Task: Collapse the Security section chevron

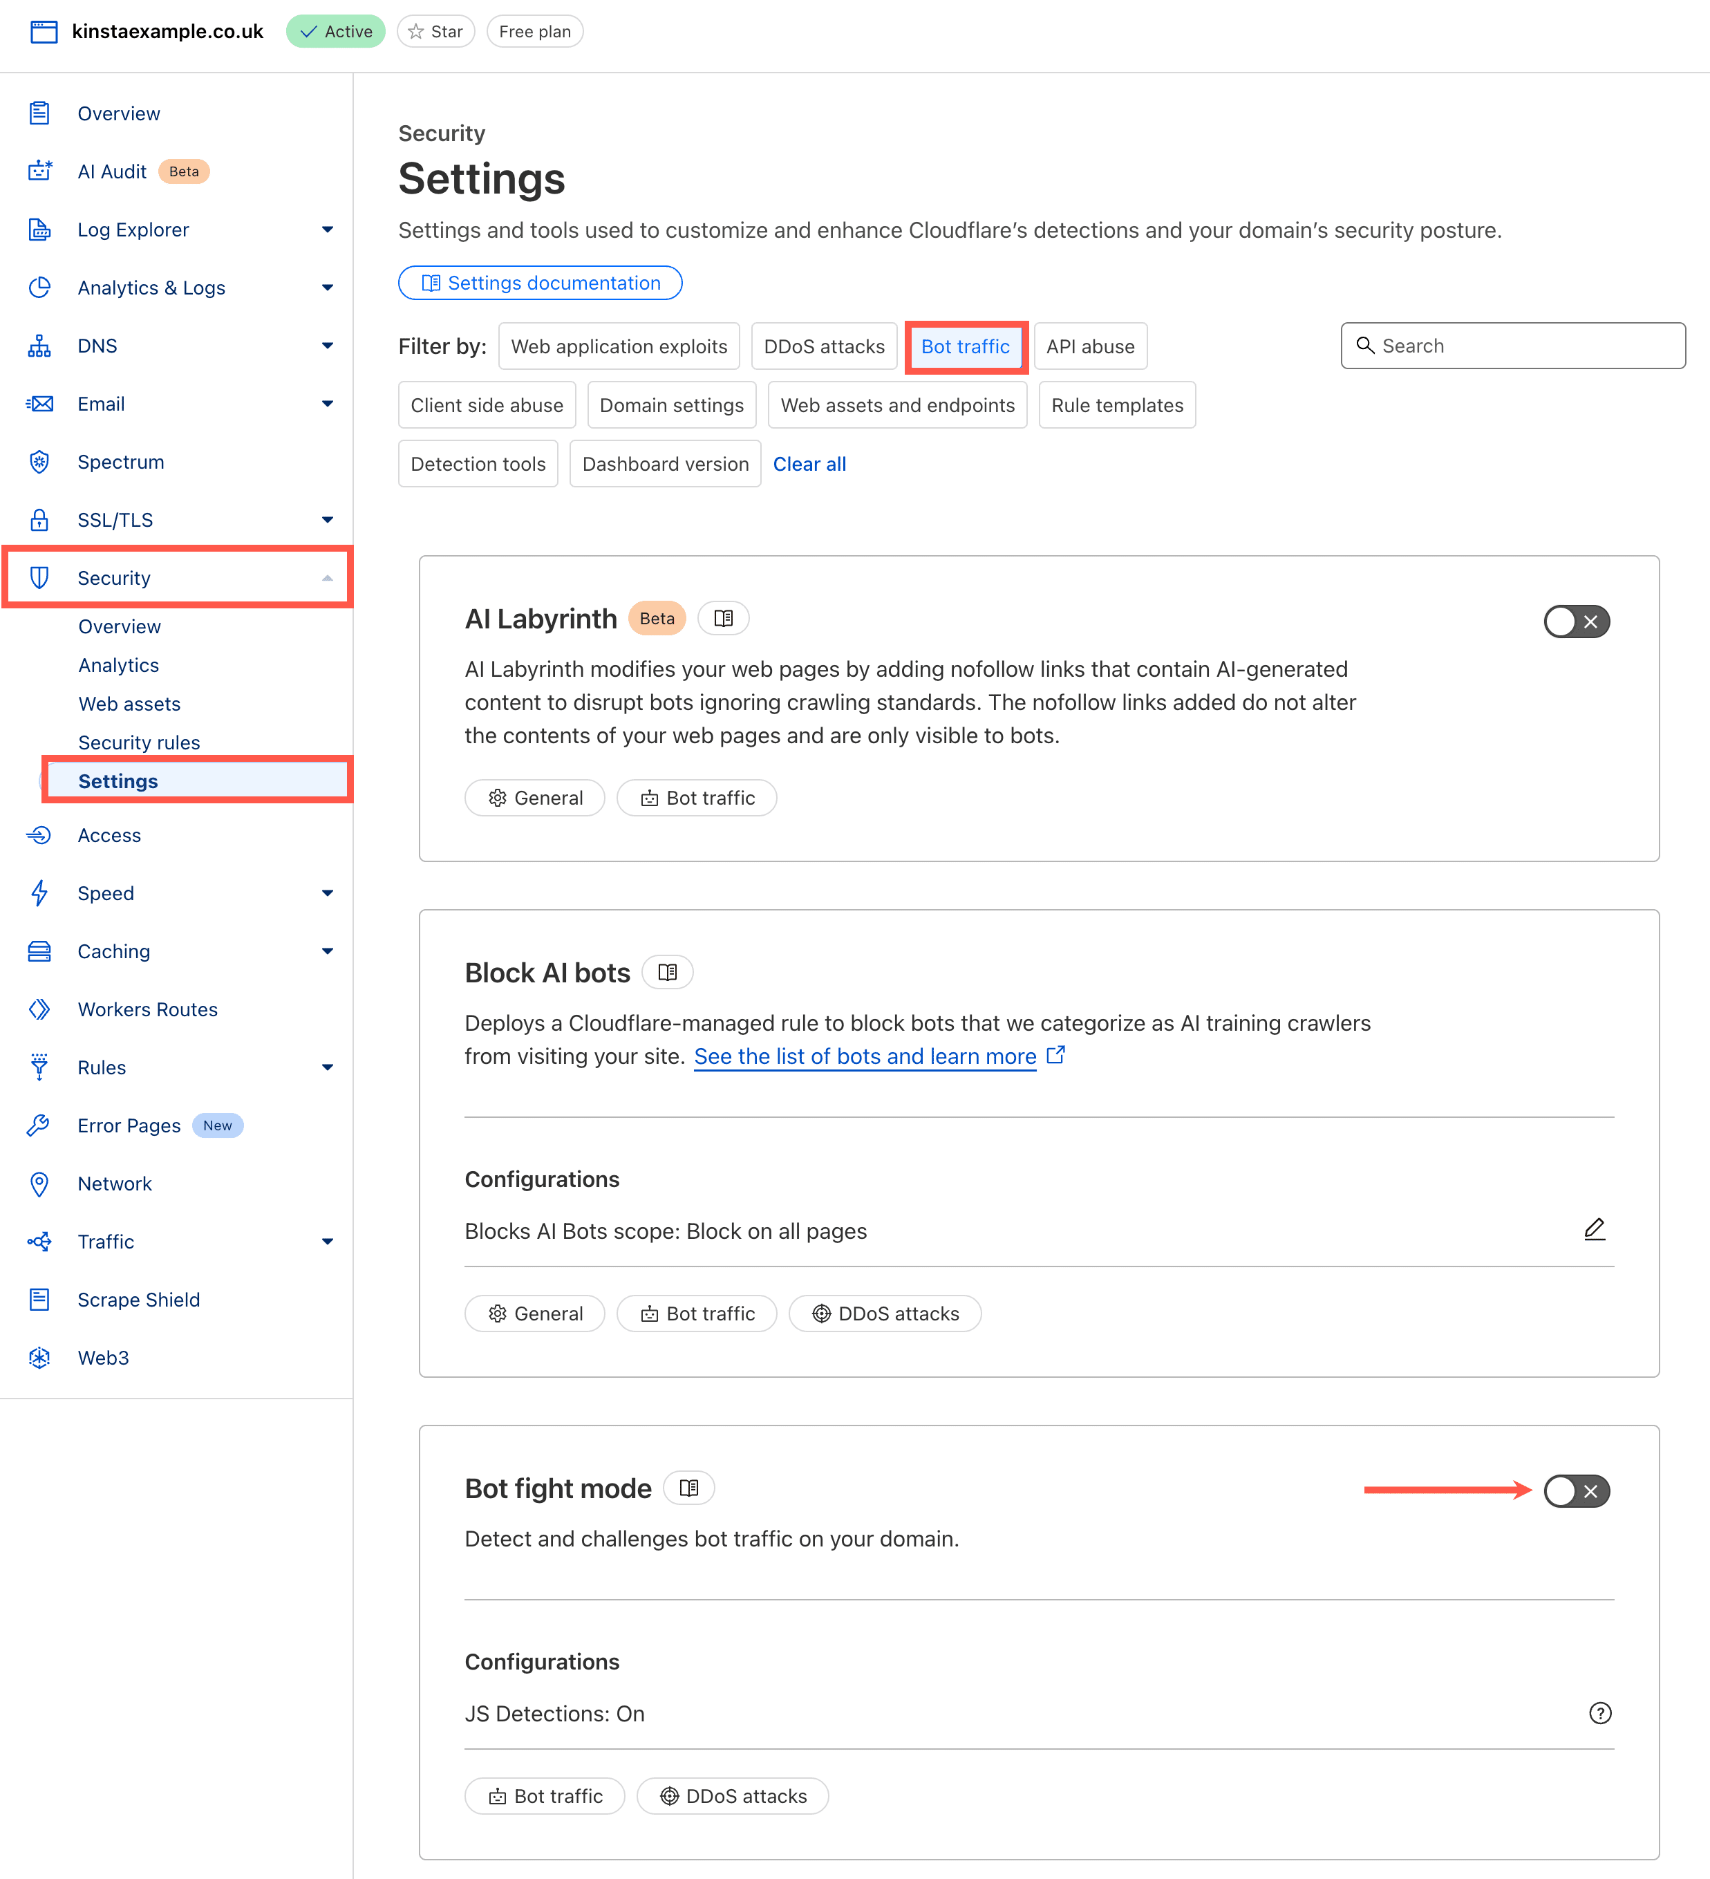Action: pyautogui.click(x=327, y=578)
